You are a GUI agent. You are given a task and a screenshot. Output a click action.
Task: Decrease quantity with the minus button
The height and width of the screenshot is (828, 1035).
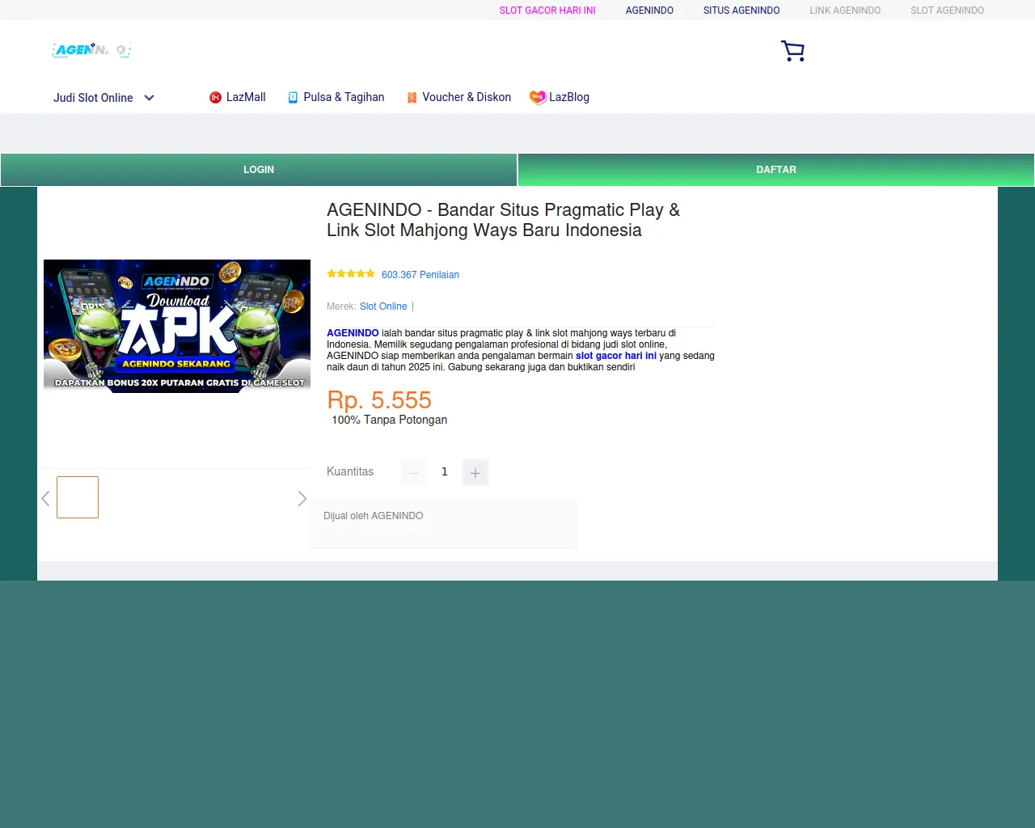(x=414, y=472)
